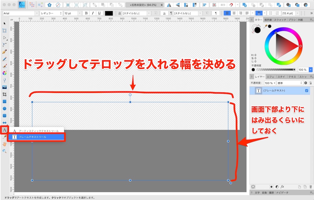Image resolution: width=314 pixels, height=200 pixels.
Task: Select the Color Picker tool in toolbox
Action: [x=4, y=137]
